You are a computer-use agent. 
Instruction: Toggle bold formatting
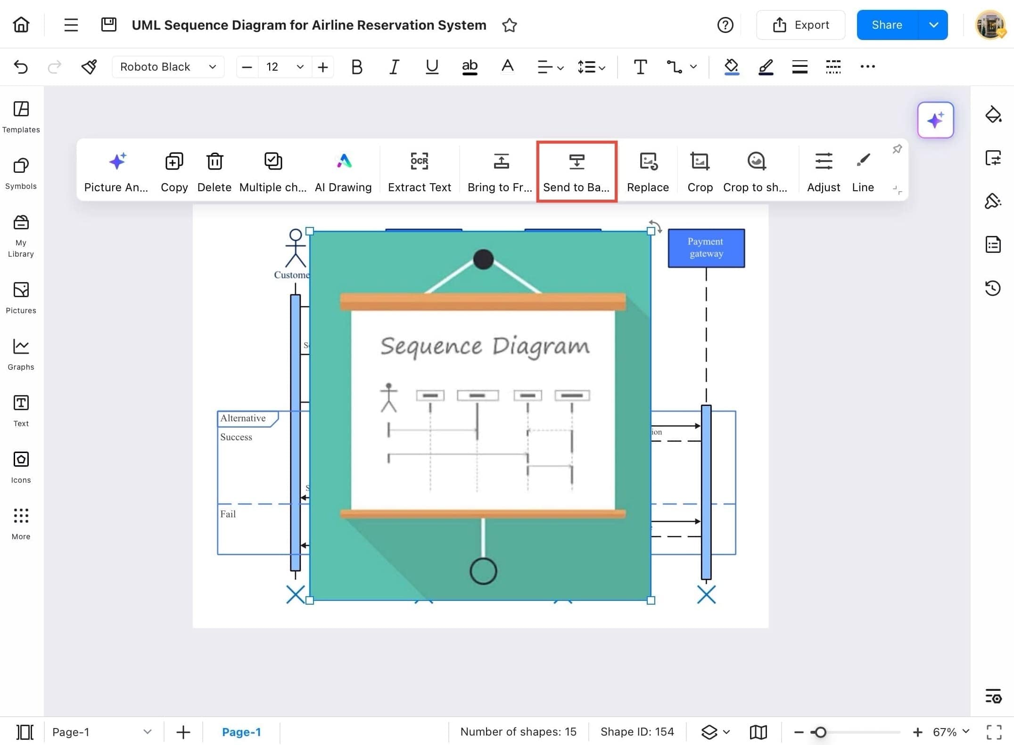pos(357,67)
